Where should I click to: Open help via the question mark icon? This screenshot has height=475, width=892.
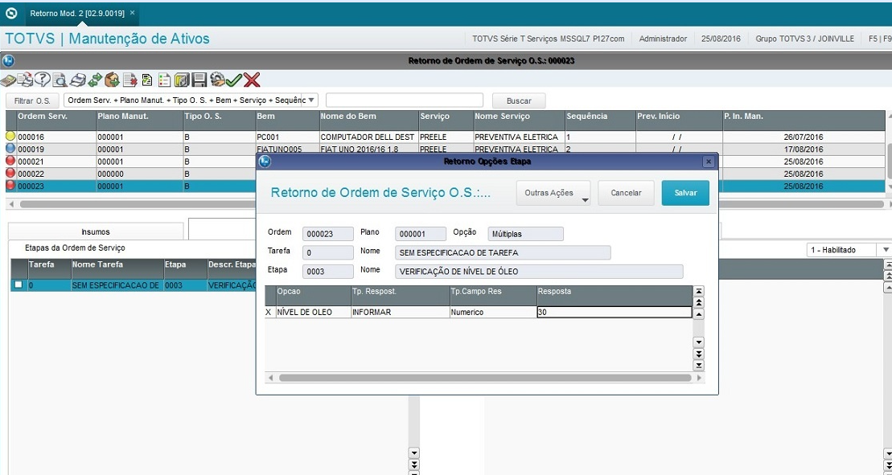(42, 80)
